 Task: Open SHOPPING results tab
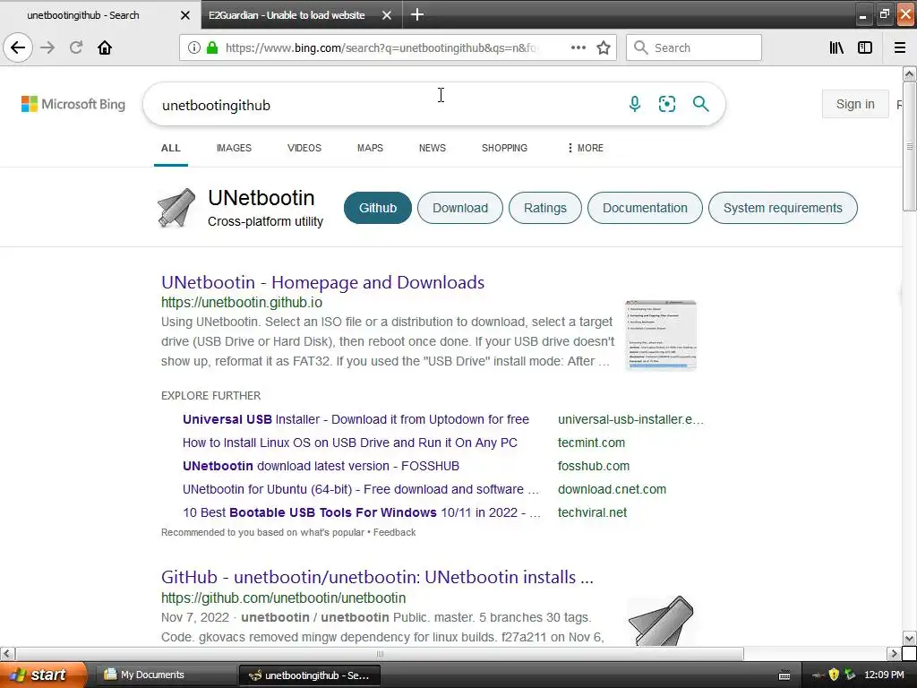point(504,148)
